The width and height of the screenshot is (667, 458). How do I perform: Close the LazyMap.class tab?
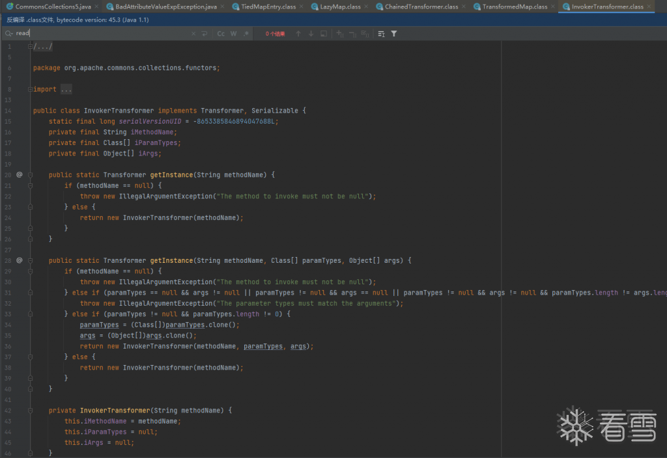click(x=366, y=7)
